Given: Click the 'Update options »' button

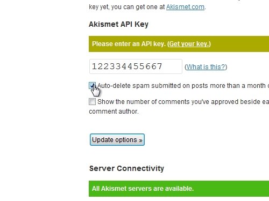Looking at the screenshot, I should (x=117, y=140).
